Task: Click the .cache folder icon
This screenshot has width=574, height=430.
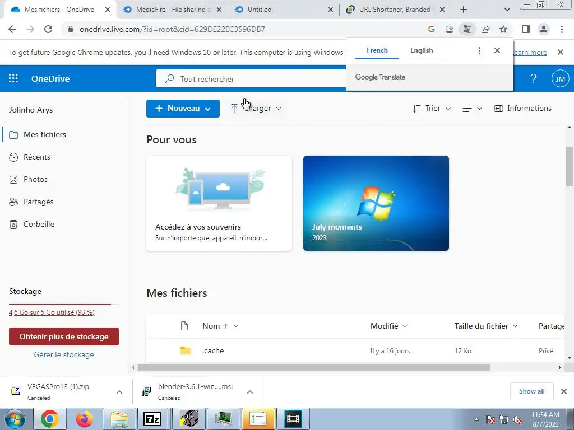Action: 186,350
